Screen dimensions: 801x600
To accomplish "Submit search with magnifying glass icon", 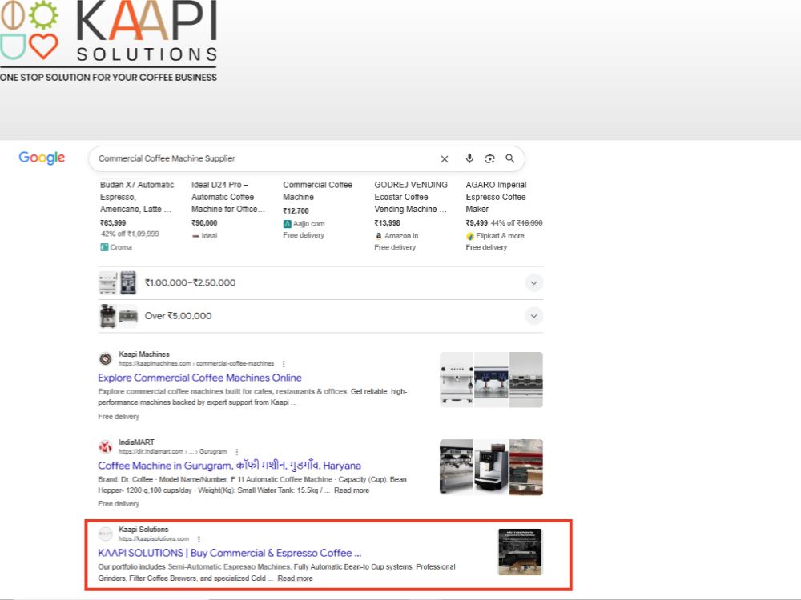I will tap(509, 158).
